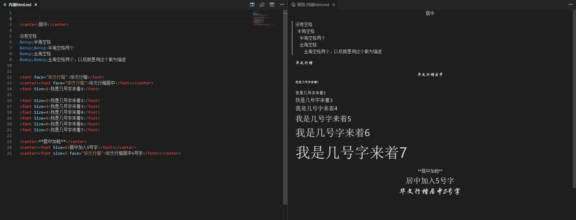Click 没有空格 in the editor

coord(28,36)
